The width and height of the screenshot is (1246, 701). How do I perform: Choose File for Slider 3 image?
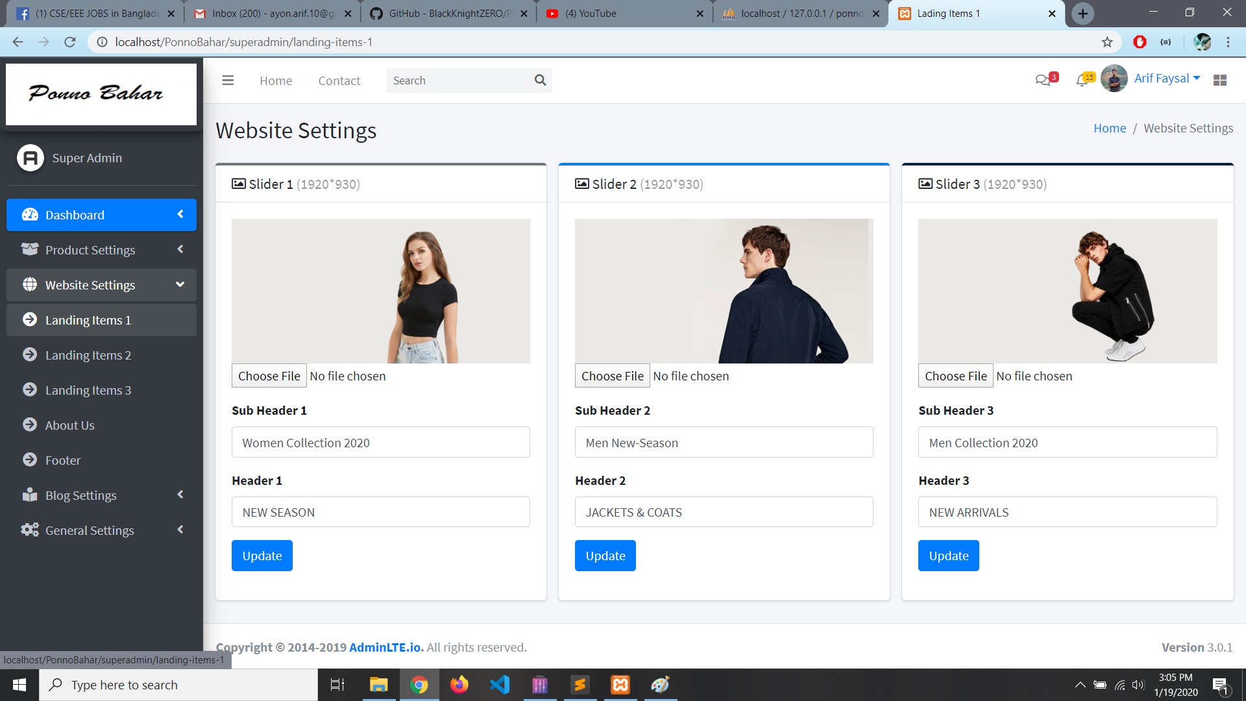(955, 375)
